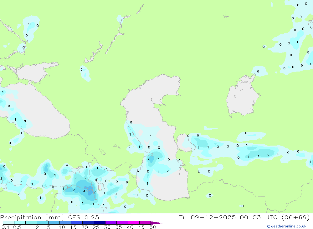Click the legend label '45'
Image resolution: width=313 pixels, height=229 pixels.
141,227
